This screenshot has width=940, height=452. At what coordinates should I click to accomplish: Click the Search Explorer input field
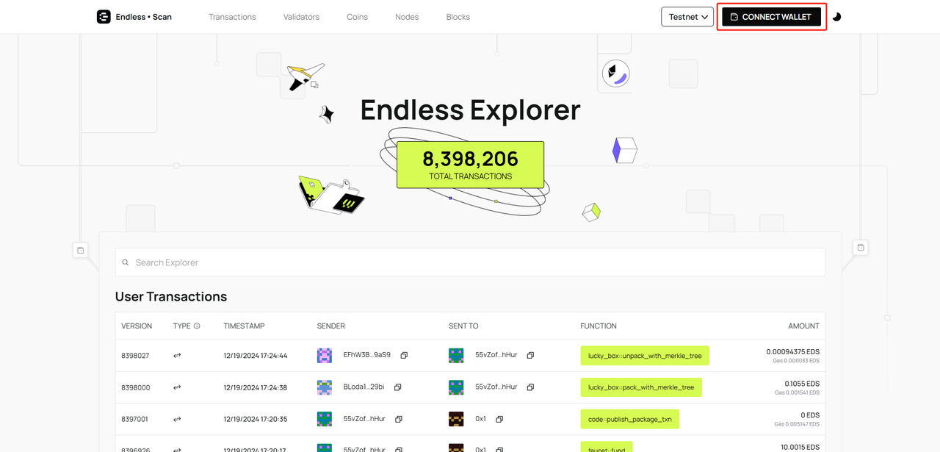[x=470, y=262]
